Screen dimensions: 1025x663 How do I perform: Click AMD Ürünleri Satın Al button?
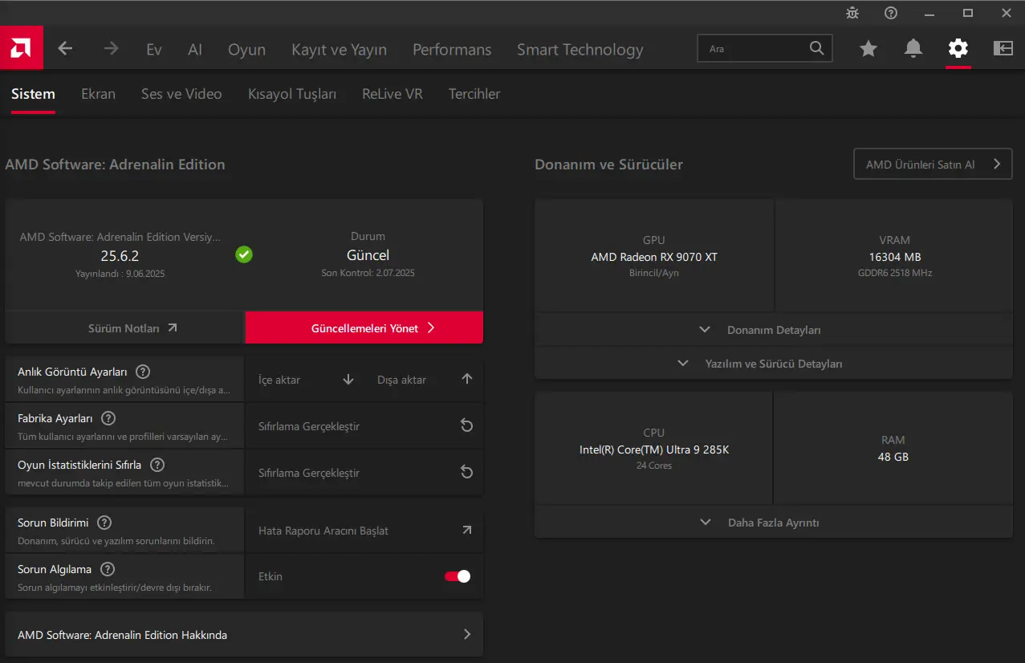point(933,164)
